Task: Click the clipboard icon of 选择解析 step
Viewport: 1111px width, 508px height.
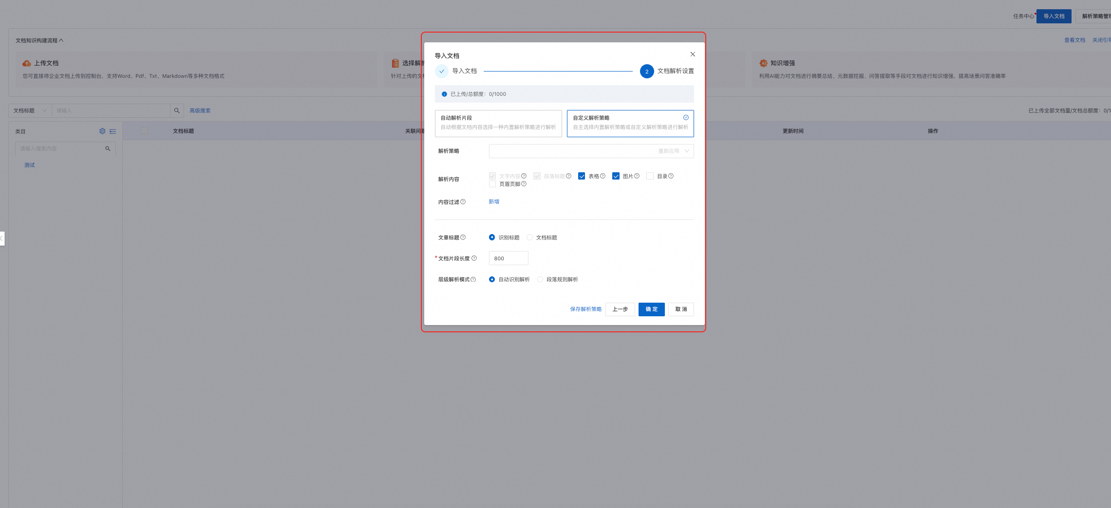Action: [395, 63]
